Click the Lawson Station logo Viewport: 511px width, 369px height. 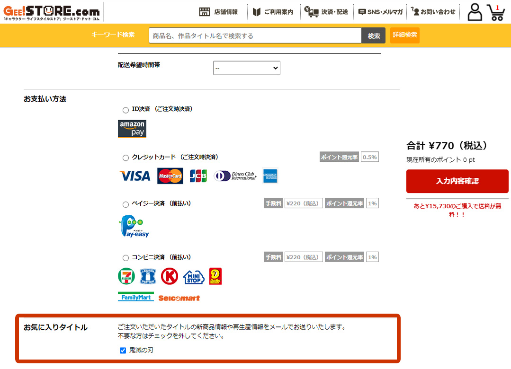pos(148,276)
